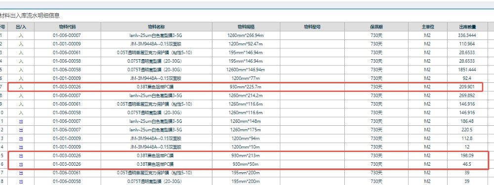Click the 保质期 column header

tap(376, 27)
